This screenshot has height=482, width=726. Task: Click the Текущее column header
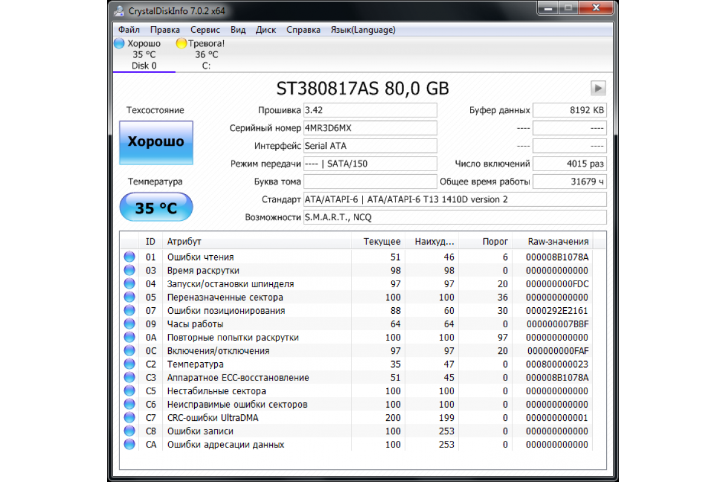coord(379,241)
